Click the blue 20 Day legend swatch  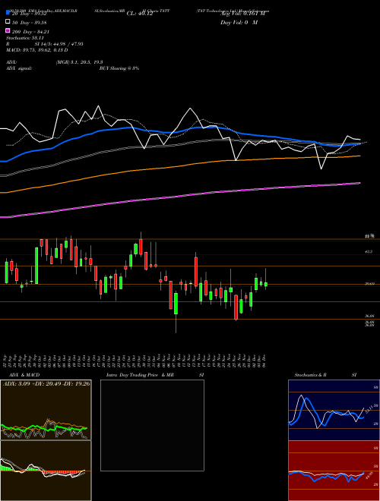click(8, 13)
